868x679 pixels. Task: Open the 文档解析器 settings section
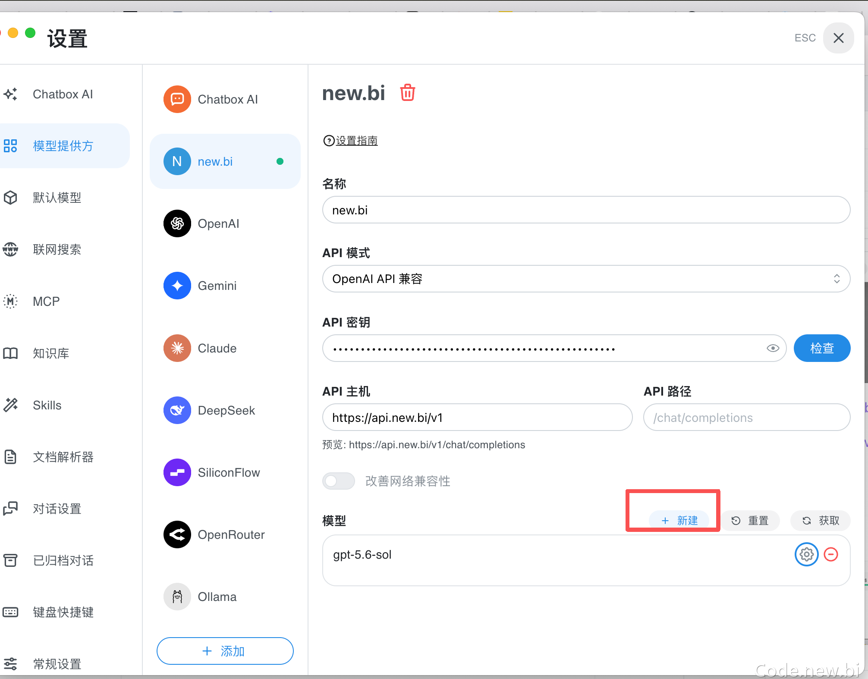pos(65,457)
